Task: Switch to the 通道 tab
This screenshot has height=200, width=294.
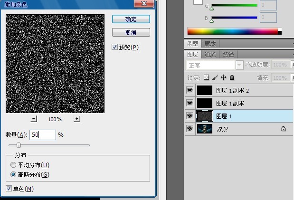Action: (210, 55)
